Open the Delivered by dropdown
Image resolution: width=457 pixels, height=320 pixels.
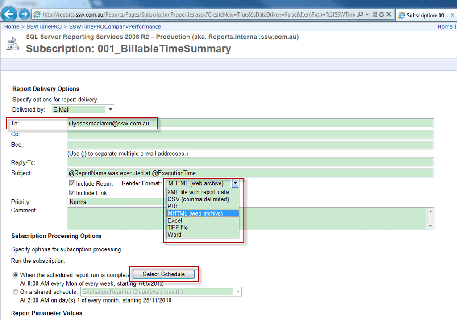pos(110,109)
